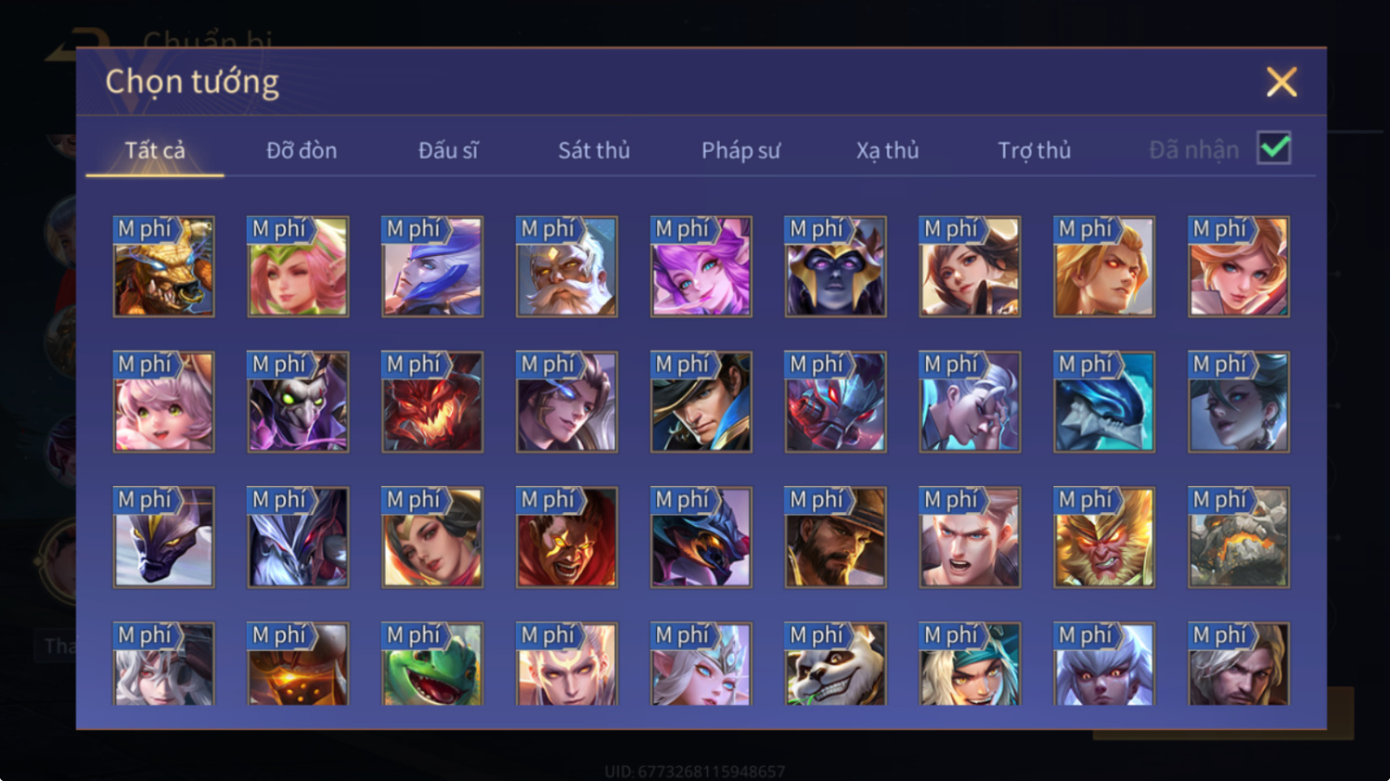This screenshot has height=781, width=1390.
Task: Show the Pháp sư hero category
Action: coord(740,150)
